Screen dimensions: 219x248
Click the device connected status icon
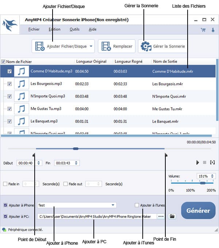[x=4, y=230]
